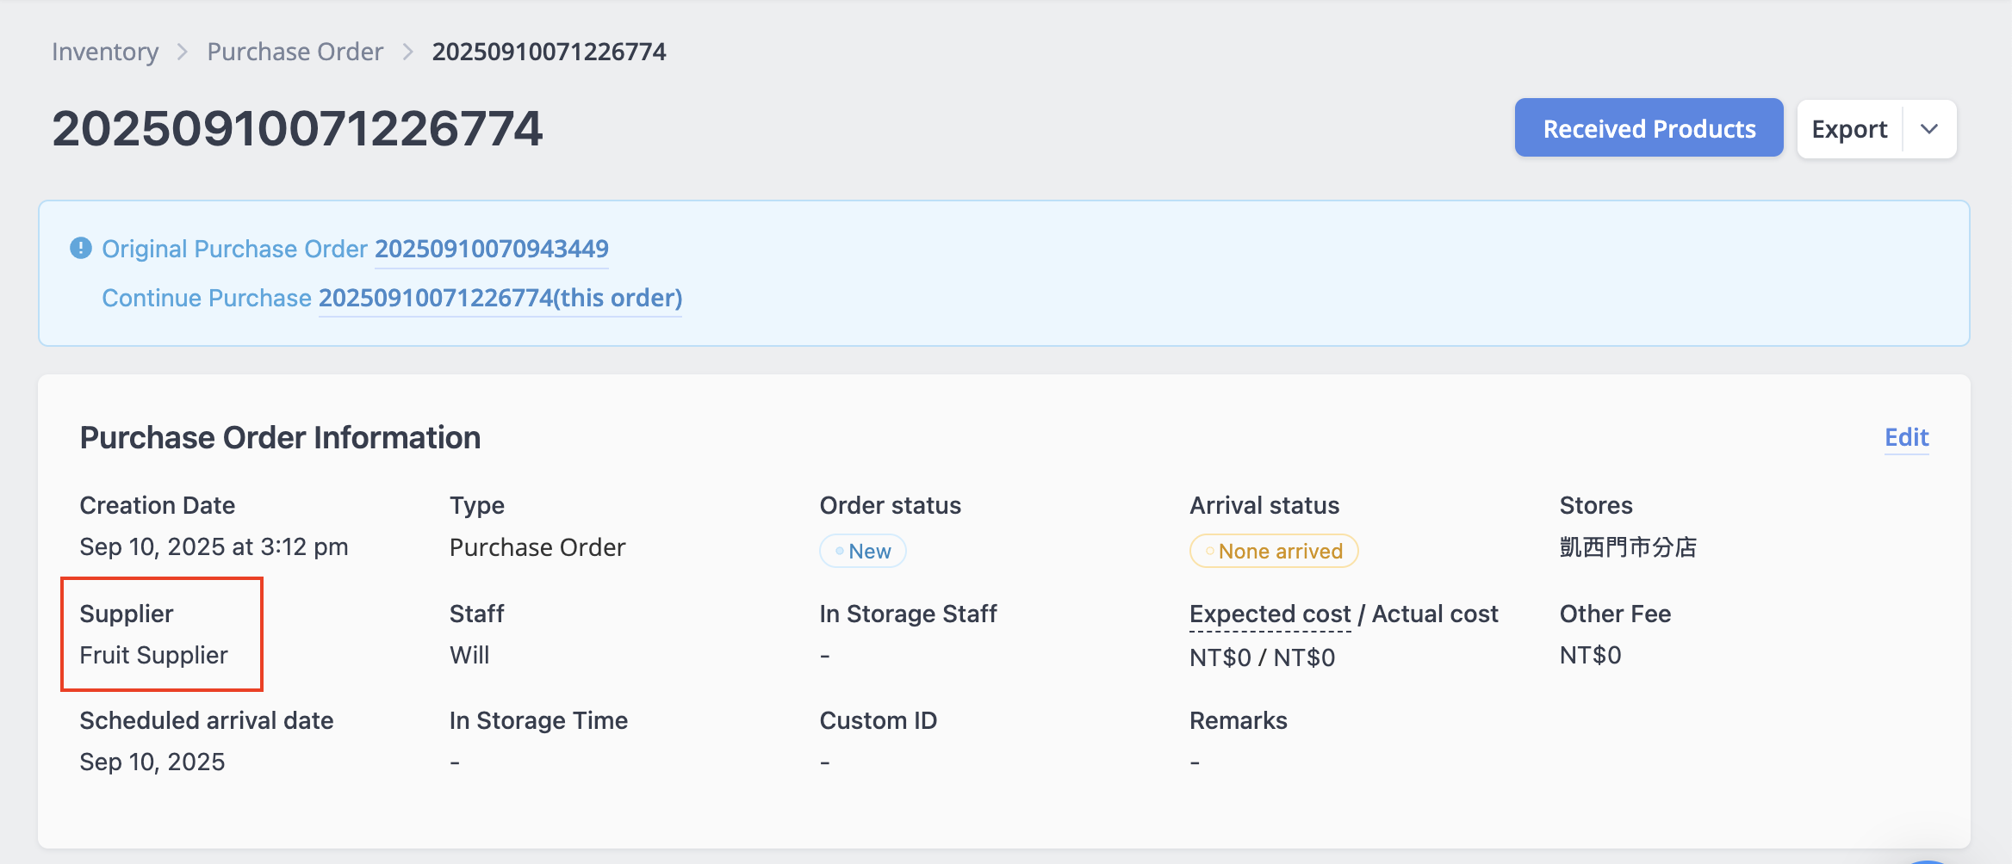Image resolution: width=2012 pixels, height=864 pixels.
Task: Expand the Export dropdown arrow
Action: 1929,129
